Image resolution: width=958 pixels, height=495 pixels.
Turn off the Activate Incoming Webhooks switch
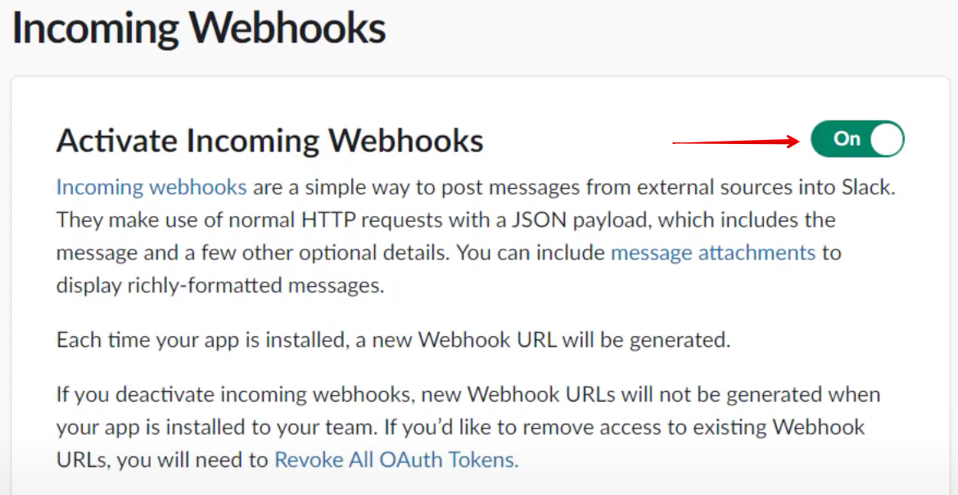857,139
